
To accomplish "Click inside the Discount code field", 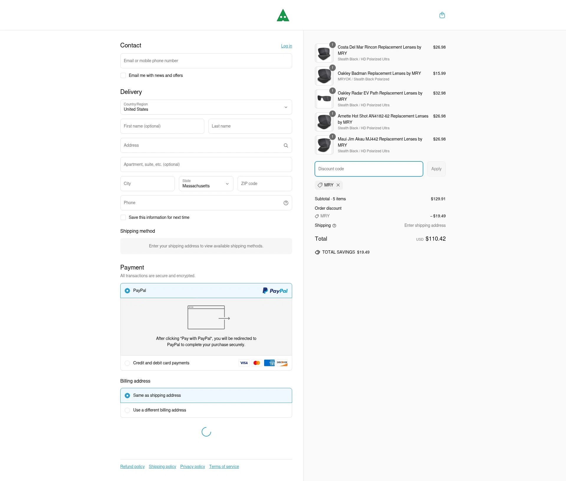I will point(368,169).
